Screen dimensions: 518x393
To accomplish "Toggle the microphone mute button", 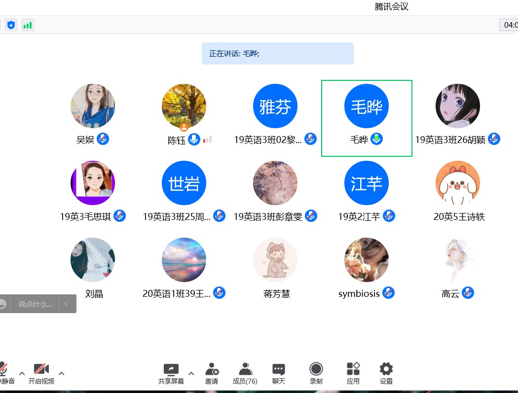I will pyautogui.click(x=4, y=369).
